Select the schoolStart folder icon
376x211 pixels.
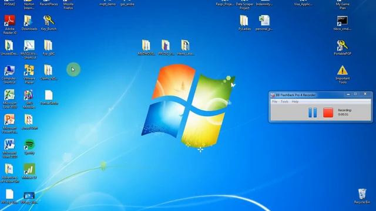(x=29, y=120)
